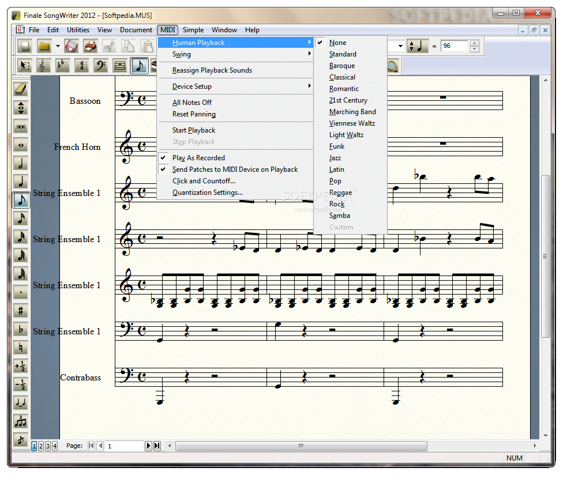Image resolution: width=567 pixels, height=479 pixels.
Task: Choose the Viennese Waltz playback style
Action: coord(350,123)
